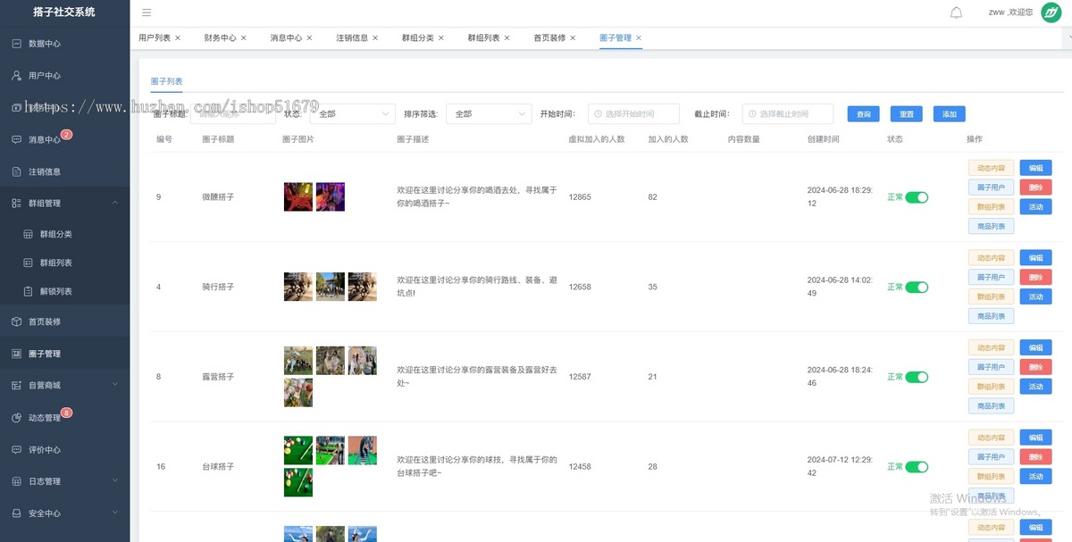Expand the 自营商城 menu chevron
The width and height of the screenshot is (1072, 542).
pos(115,385)
